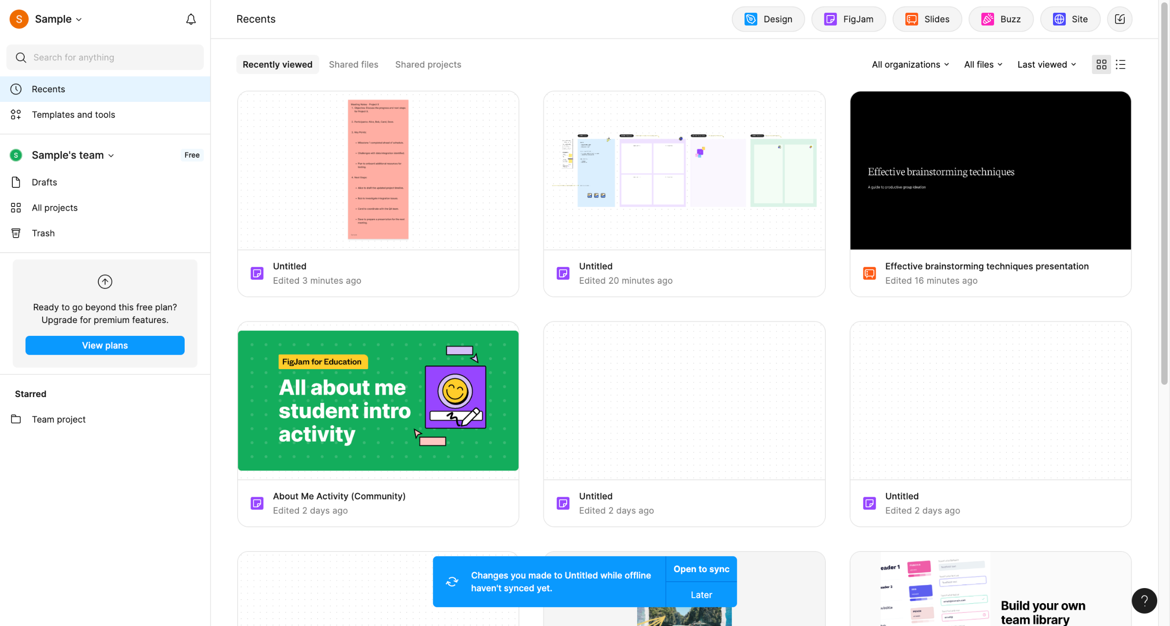Open the Last viewed sort dropdown

[x=1046, y=64]
